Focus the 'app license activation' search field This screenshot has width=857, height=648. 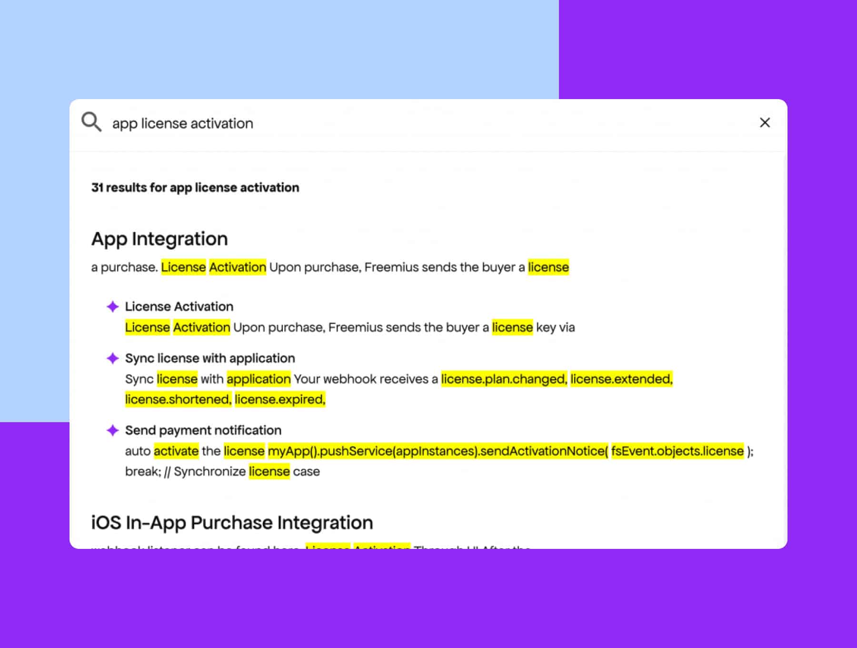point(381,123)
